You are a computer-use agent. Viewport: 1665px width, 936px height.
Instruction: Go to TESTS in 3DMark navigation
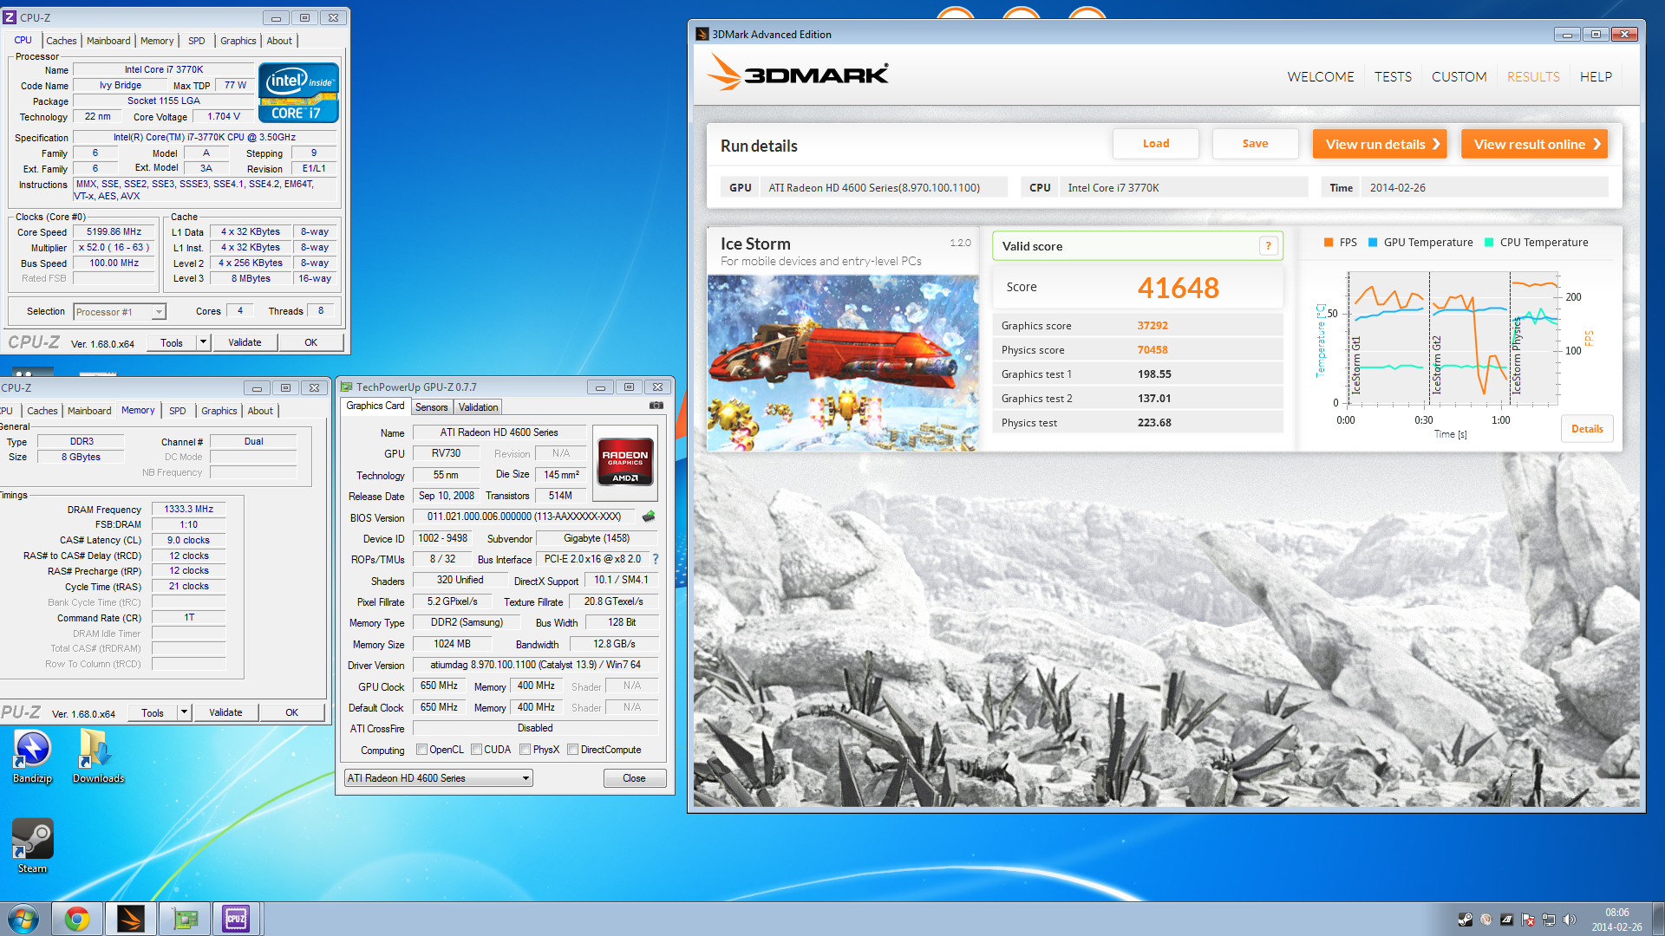[1393, 77]
